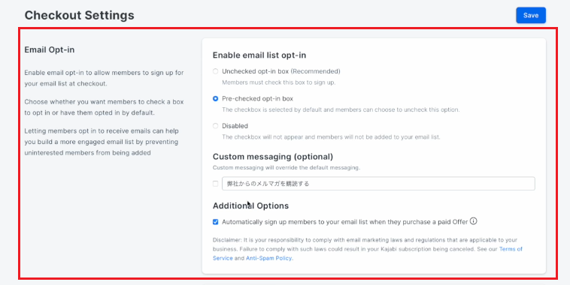Viewport: 570px width, 285px height.
Task: Click the Disclaimer paragraph text
Action: (368, 249)
